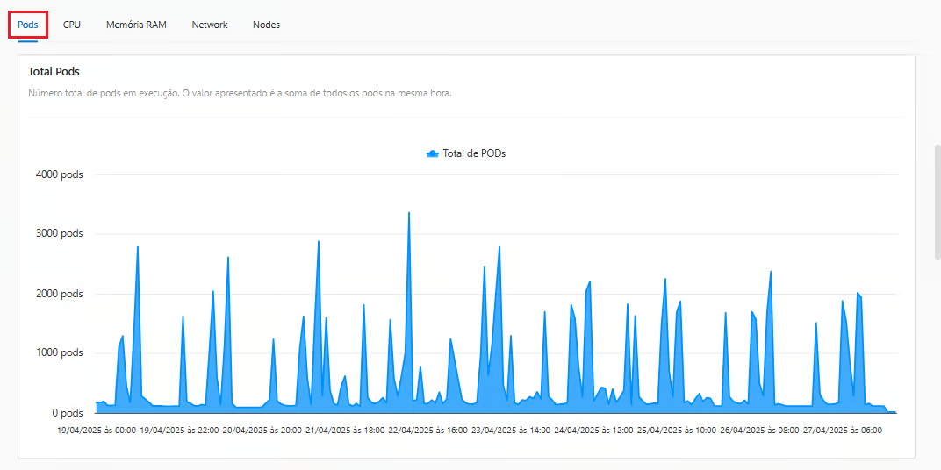The image size is (941, 470).
Task: Click the 2000 pods y-axis label
Action: tap(60, 294)
